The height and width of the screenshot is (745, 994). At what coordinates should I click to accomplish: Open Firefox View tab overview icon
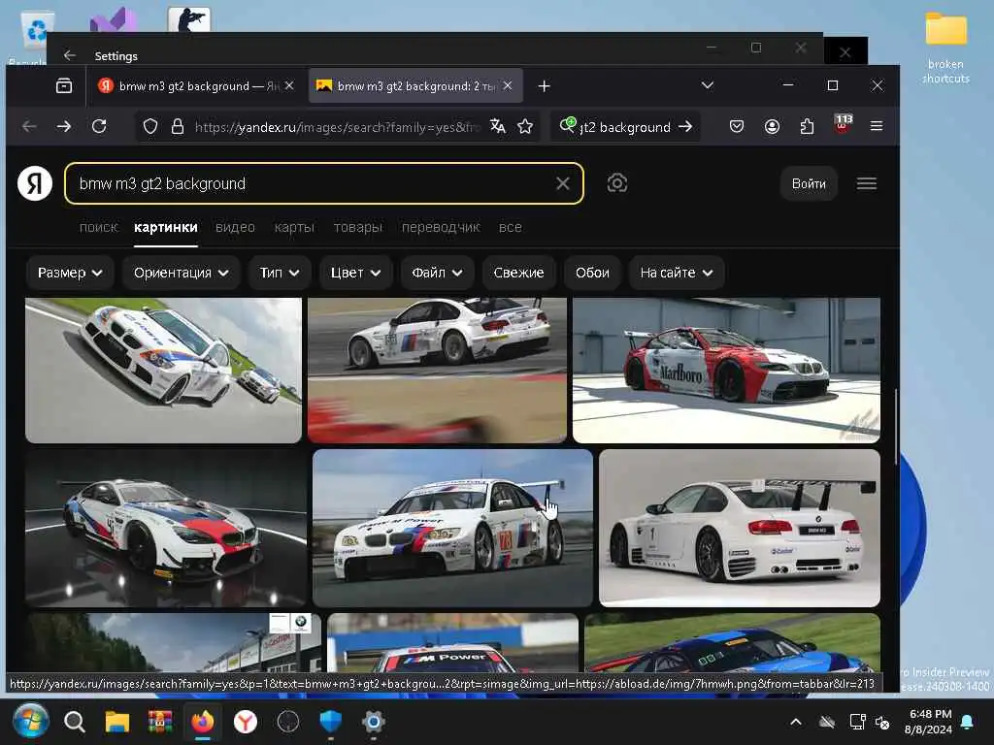[64, 85]
